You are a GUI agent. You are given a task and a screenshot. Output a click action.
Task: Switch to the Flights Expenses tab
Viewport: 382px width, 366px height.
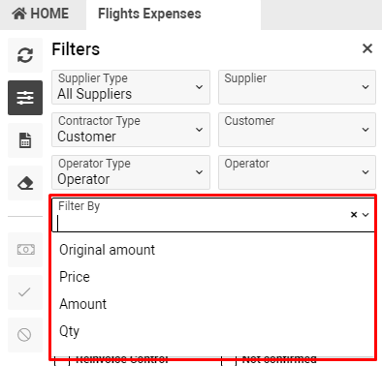coord(149,14)
